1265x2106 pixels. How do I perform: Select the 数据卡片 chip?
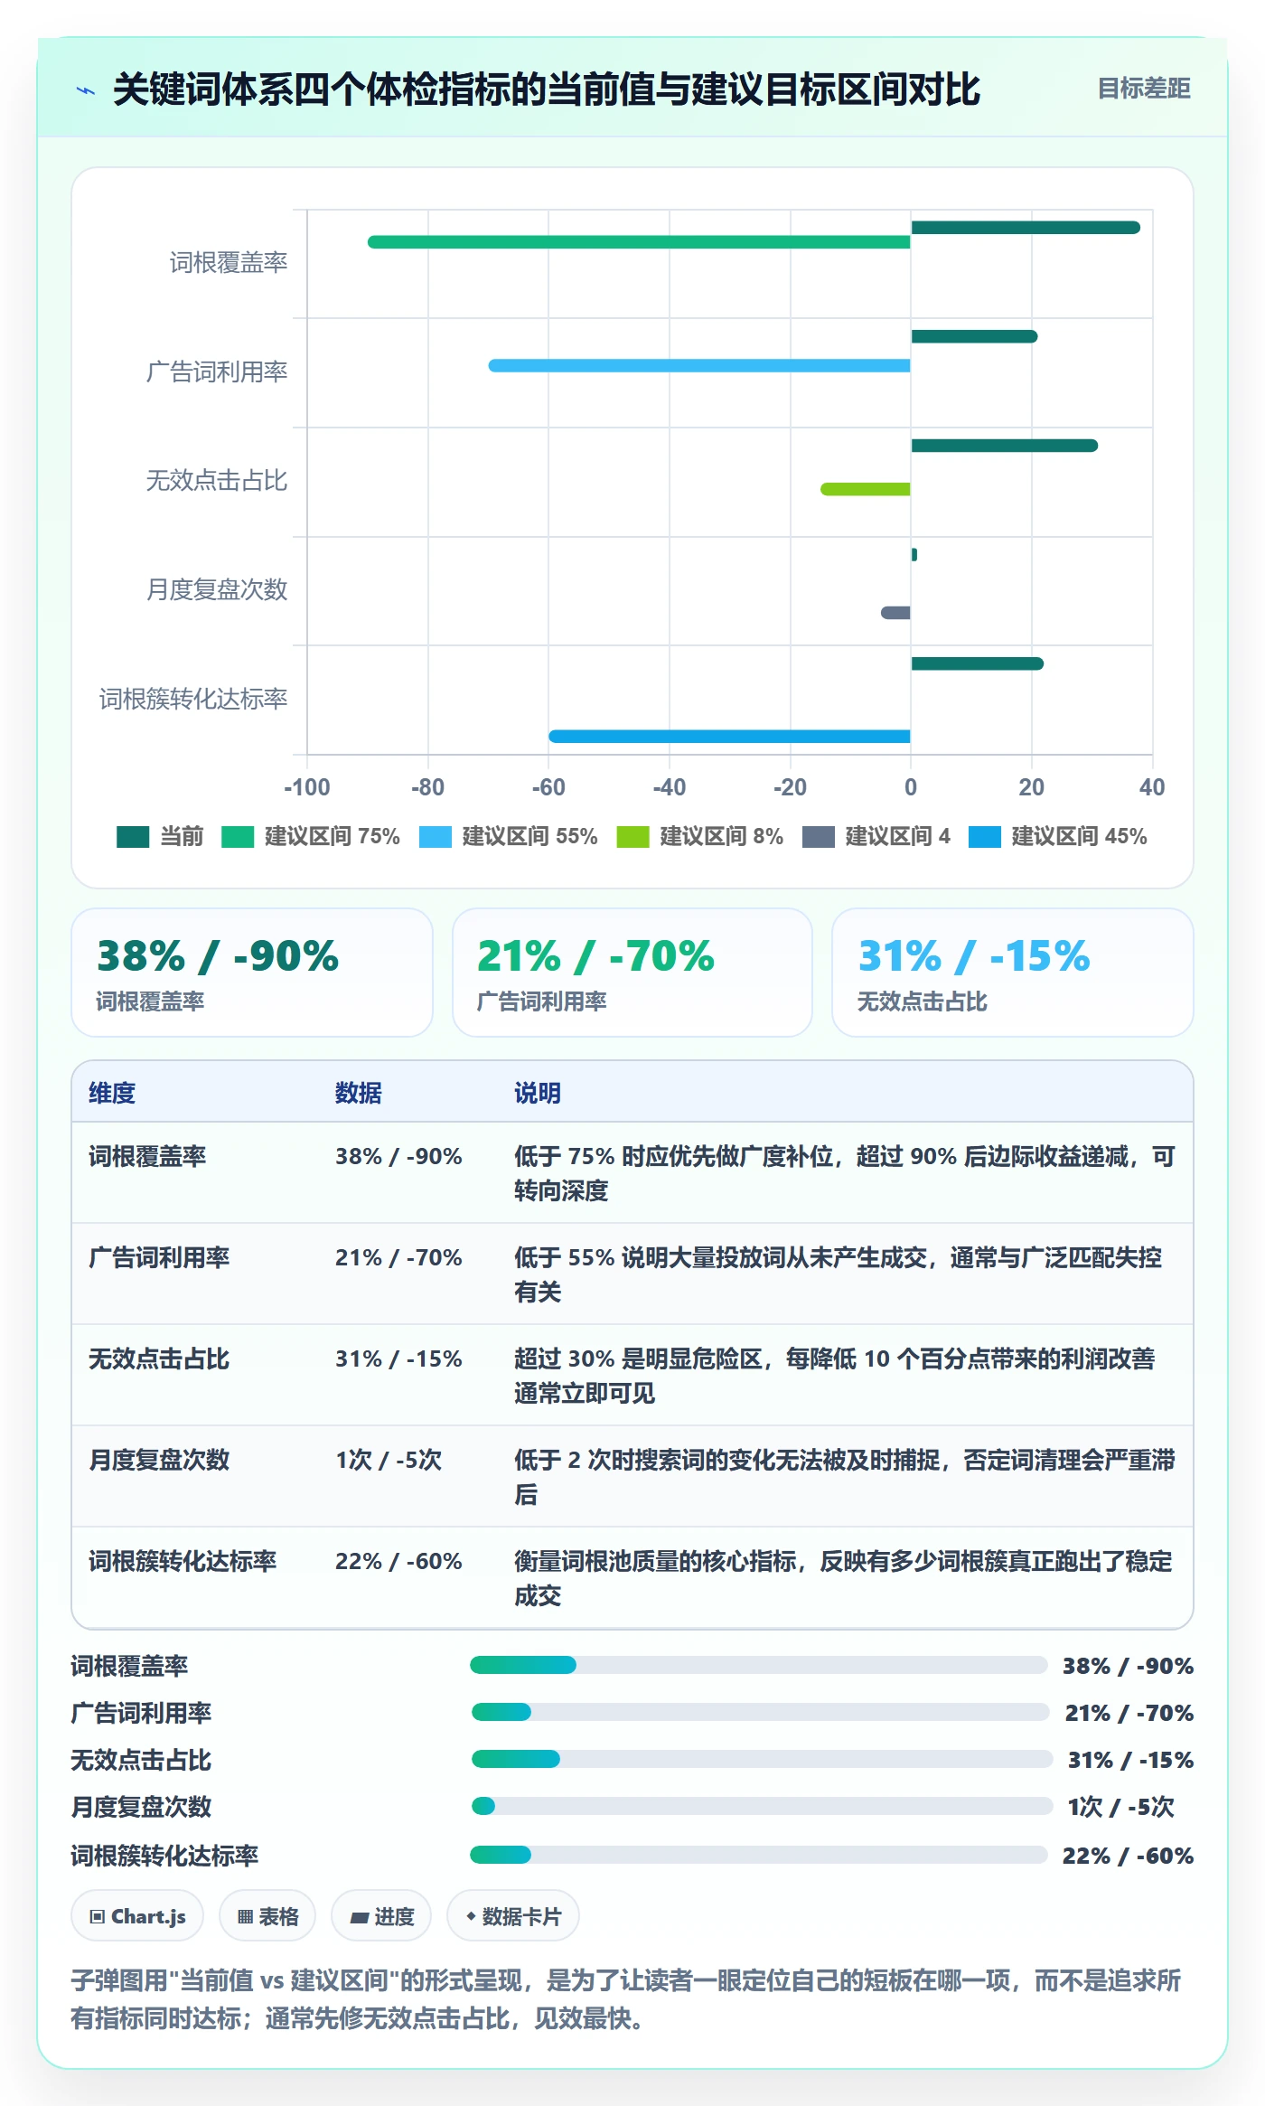(513, 1916)
